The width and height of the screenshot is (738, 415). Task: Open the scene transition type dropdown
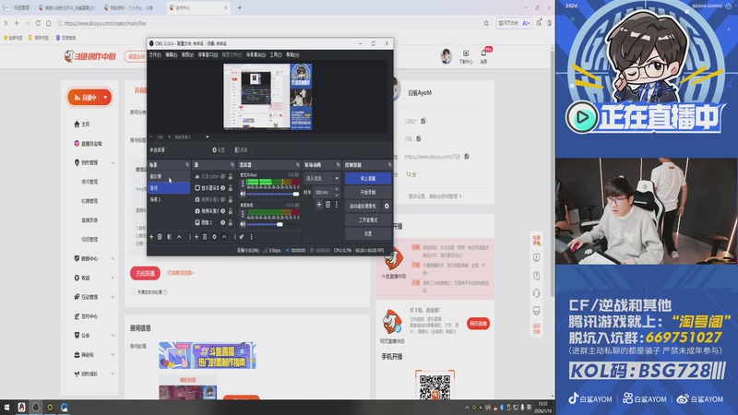tap(322, 178)
